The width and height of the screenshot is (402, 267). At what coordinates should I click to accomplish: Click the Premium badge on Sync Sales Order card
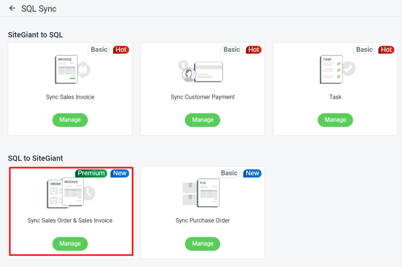[91, 173]
